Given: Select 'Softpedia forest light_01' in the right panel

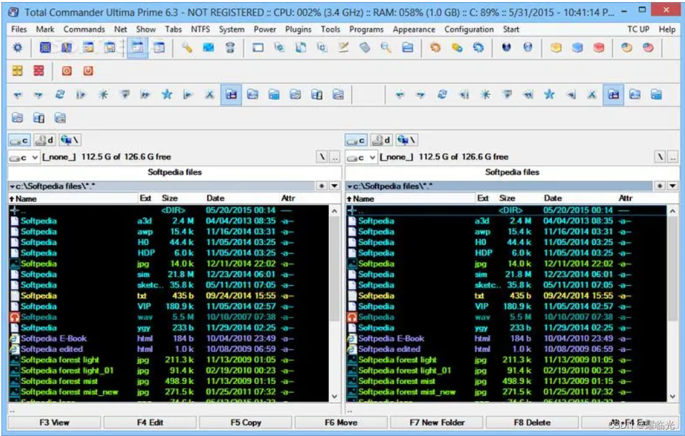Looking at the screenshot, I should click(404, 371).
